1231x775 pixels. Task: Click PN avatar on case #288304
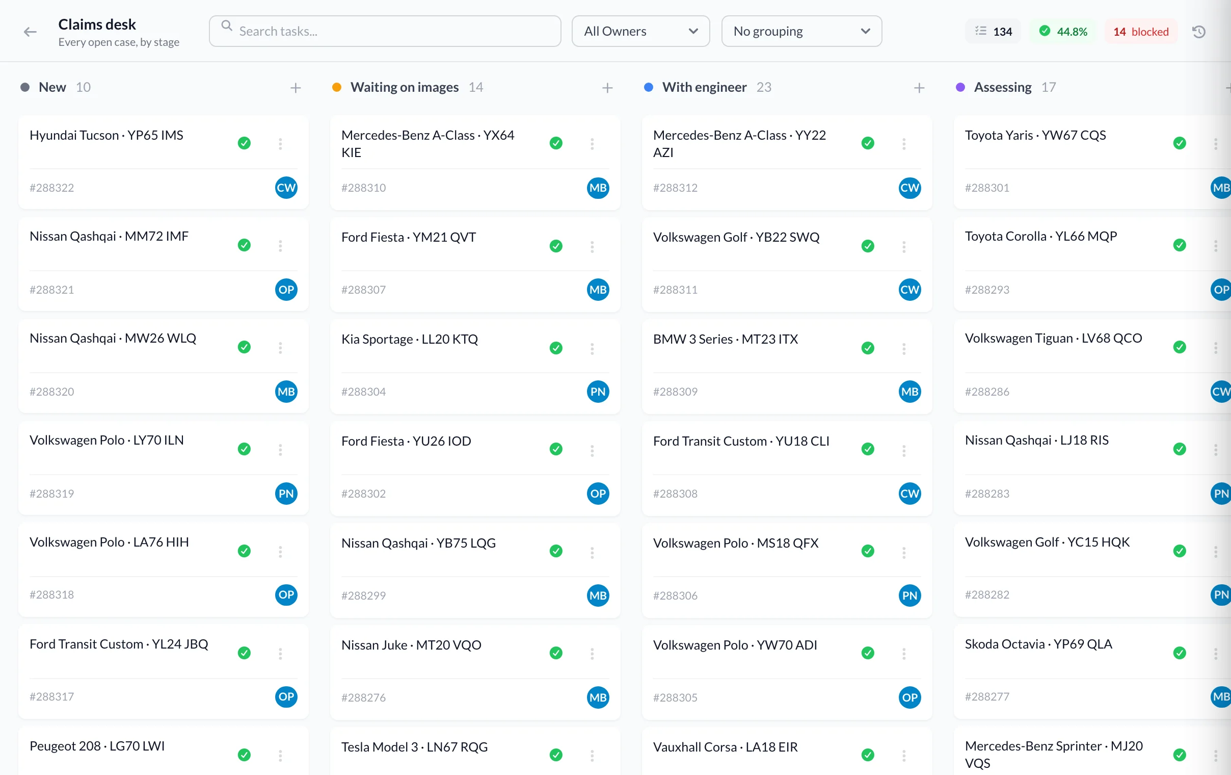(x=598, y=392)
